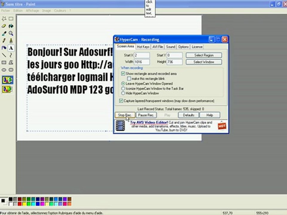This screenshot has width=287, height=215.
Task: Toggle Capture layered/transparent windows checkbox
Action: 121,101
